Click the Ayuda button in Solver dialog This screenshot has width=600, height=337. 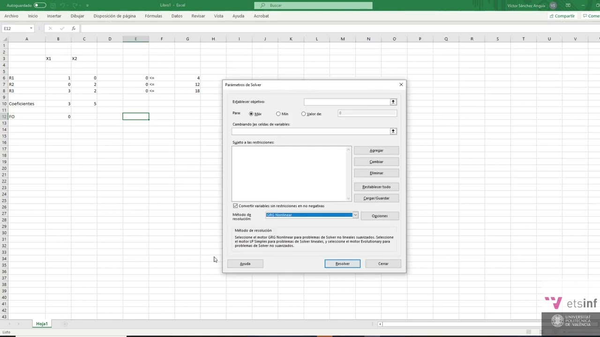coord(245,264)
